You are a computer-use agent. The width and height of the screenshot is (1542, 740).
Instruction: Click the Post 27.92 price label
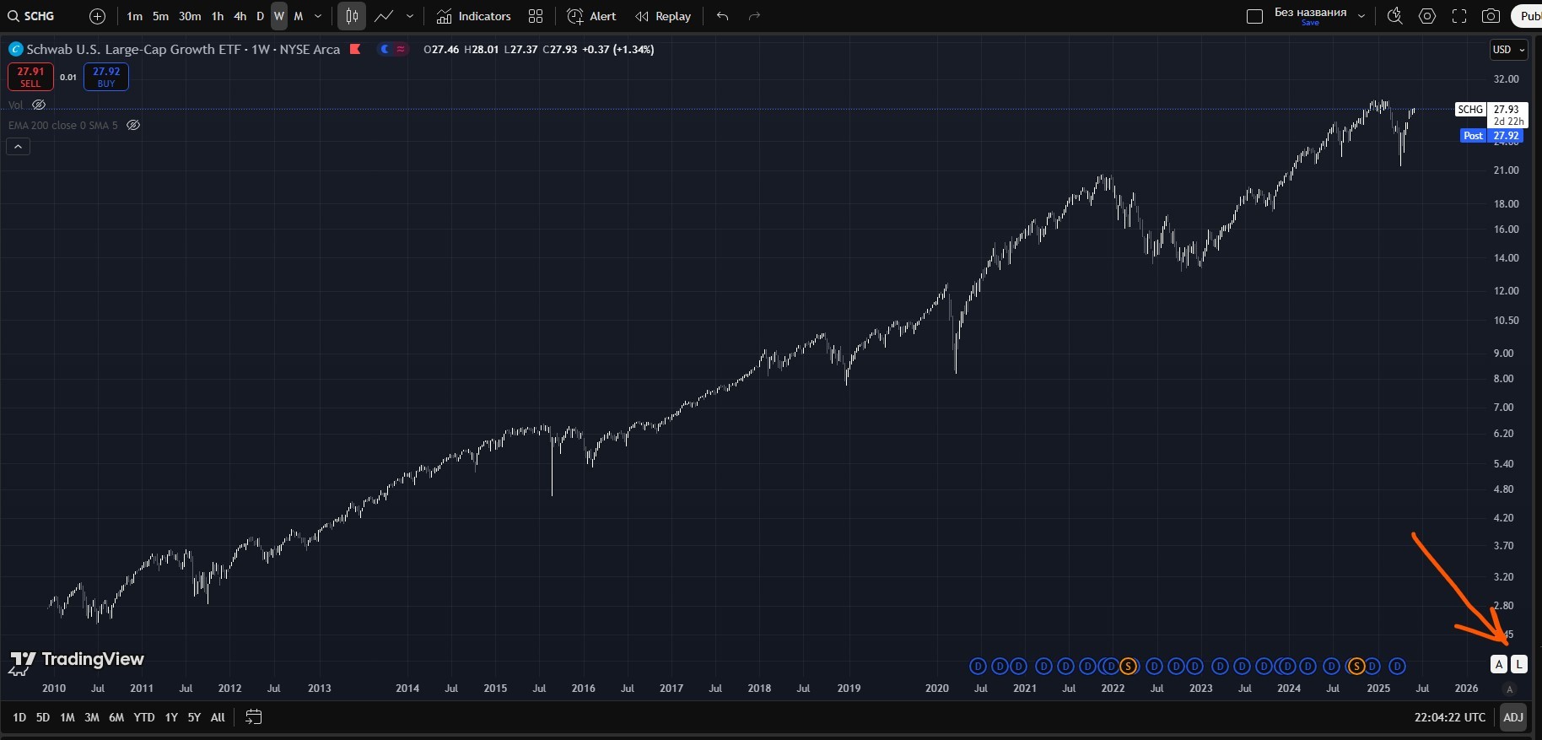(1491, 136)
